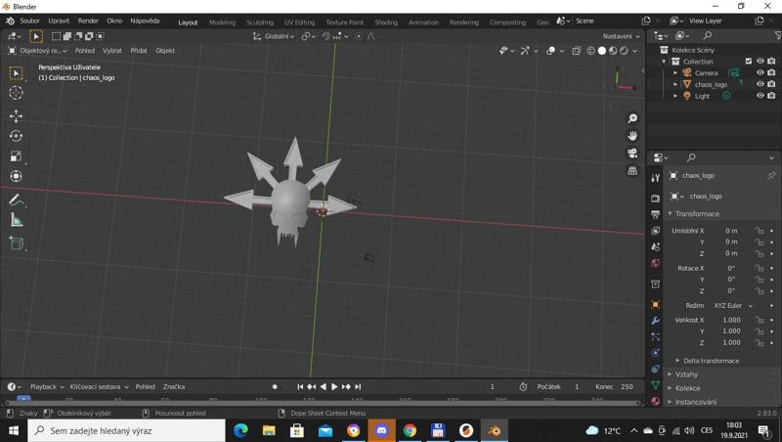Open the Objektový režim mode dropdown
This screenshot has height=442, width=782.
coord(37,51)
